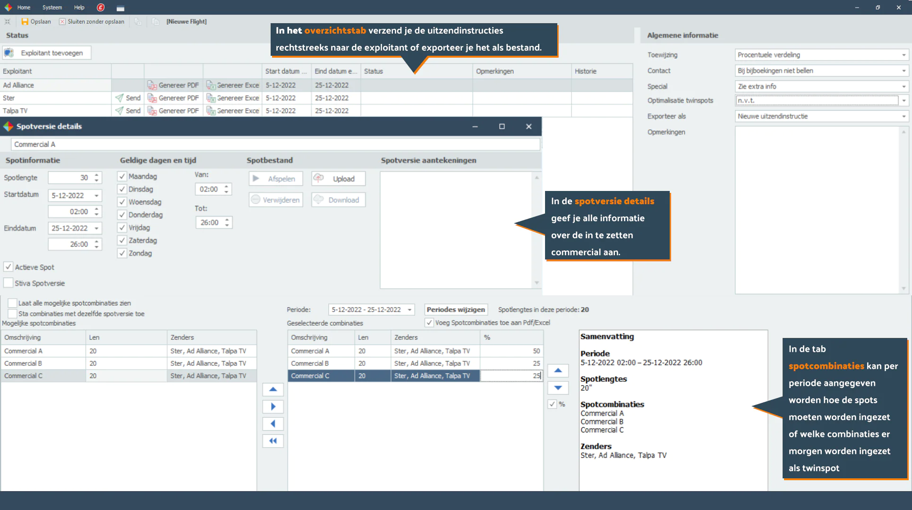
Task: Click the Afspelen play button
Action: (276, 179)
